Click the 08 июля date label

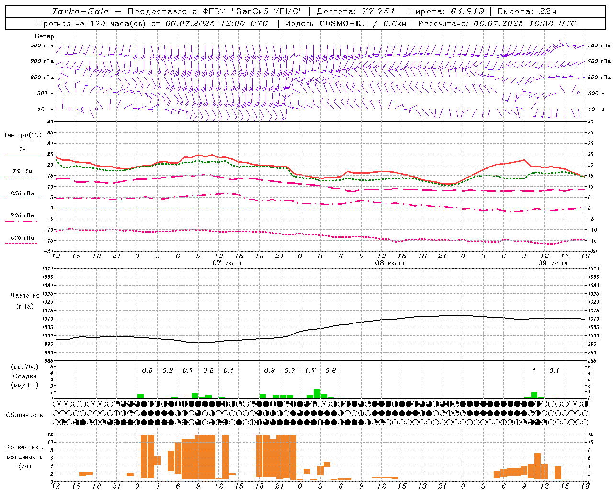390,263
